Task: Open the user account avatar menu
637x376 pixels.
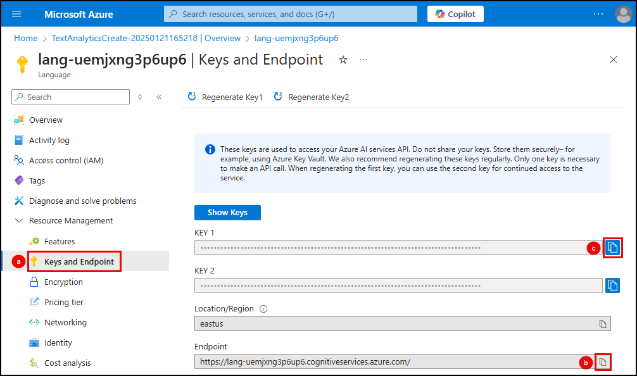Action: [623, 14]
